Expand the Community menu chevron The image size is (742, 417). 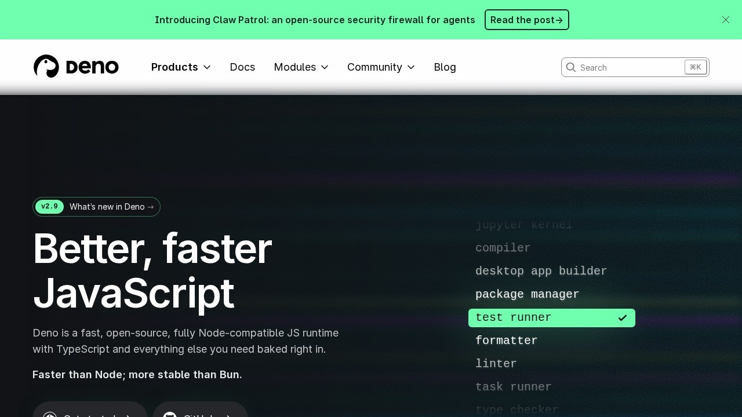411,67
